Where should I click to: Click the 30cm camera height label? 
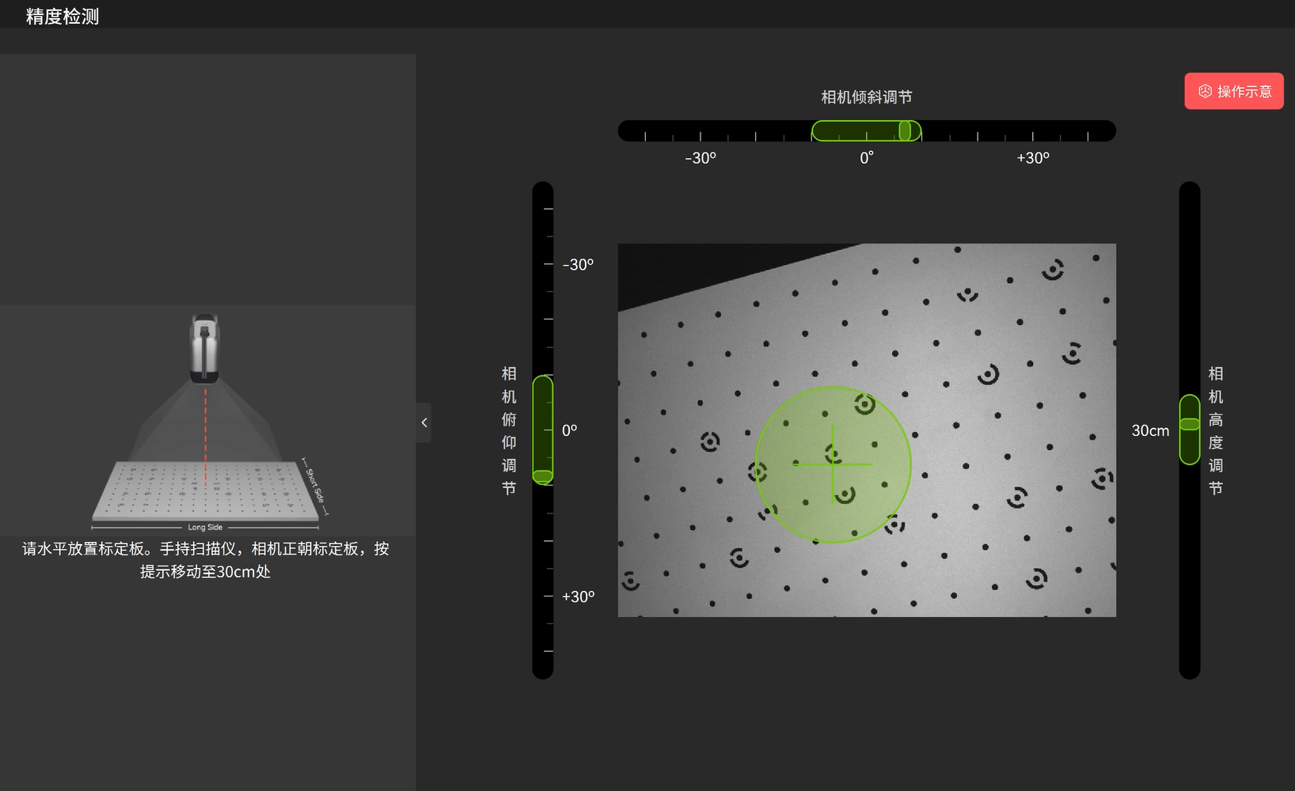1149,430
